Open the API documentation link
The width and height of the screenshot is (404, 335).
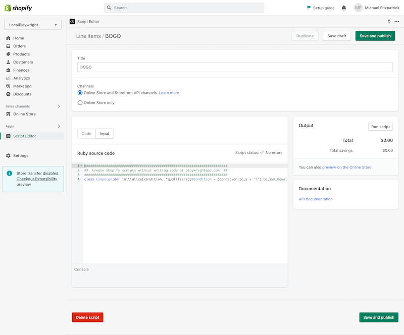(x=316, y=199)
